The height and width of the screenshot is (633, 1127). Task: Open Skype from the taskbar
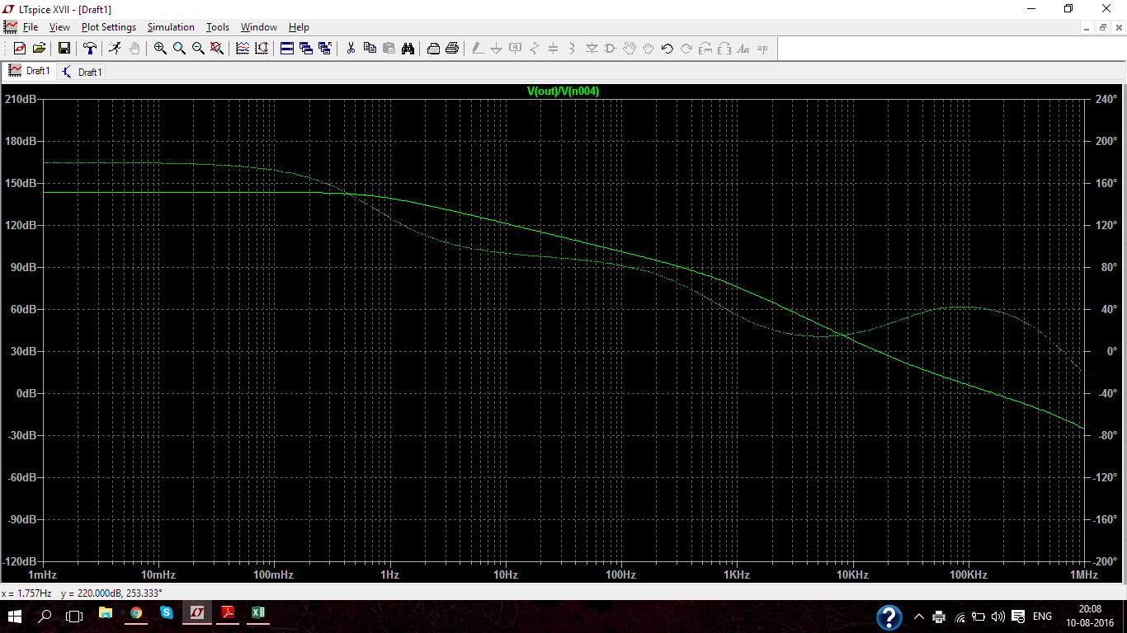coord(167,613)
